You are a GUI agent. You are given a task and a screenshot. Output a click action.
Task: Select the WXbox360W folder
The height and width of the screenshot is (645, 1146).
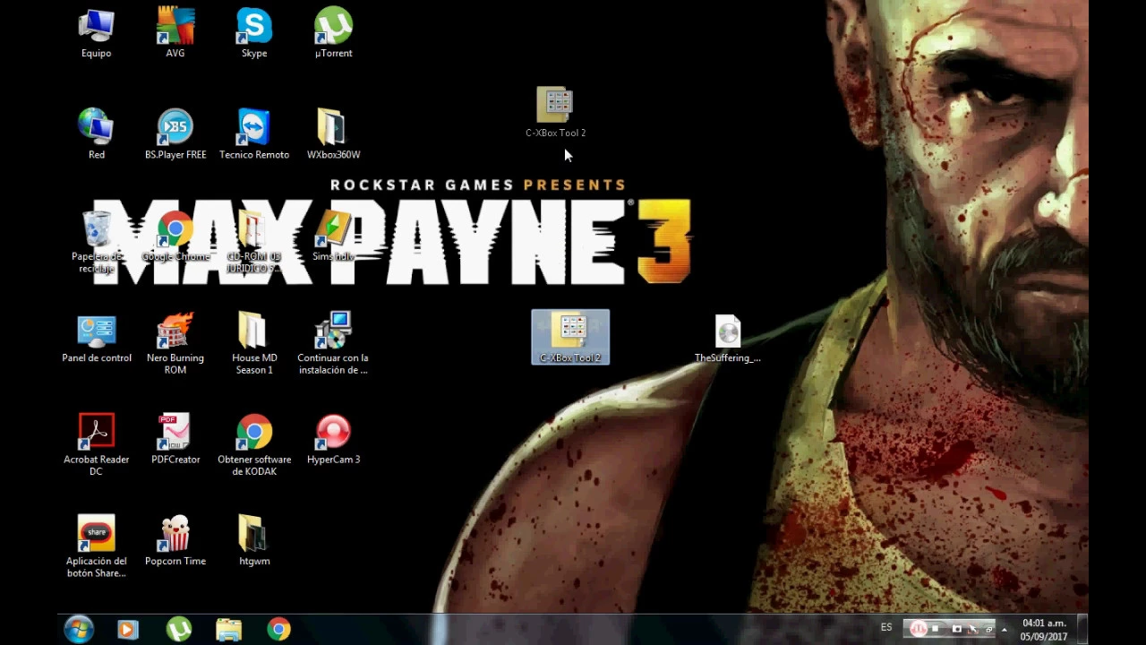[x=333, y=134]
